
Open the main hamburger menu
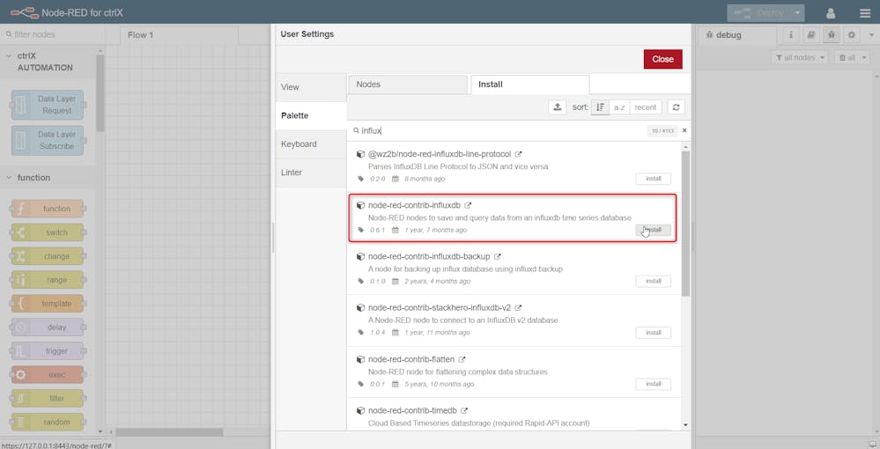[865, 12]
